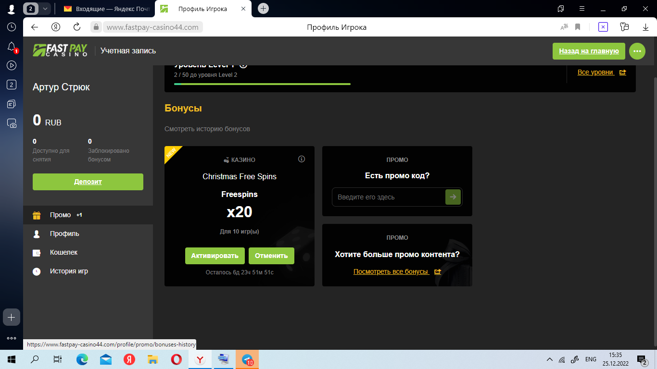657x369 pixels.
Task: Show hidden system tray icons
Action: (550, 359)
